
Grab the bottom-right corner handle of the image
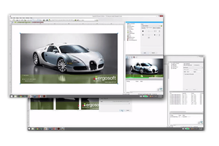(x=118, y=84)
